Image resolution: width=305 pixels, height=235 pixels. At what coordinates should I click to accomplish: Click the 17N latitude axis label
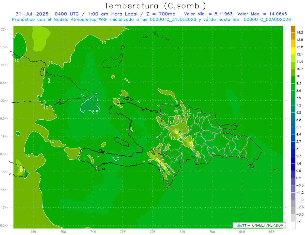(x=4, y=208)
